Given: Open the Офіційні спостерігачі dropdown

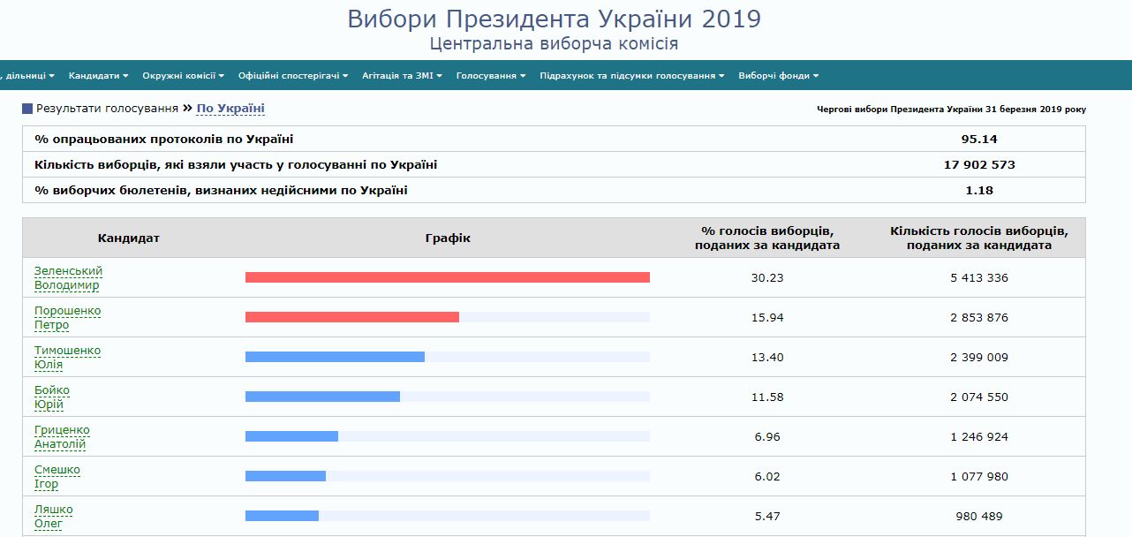Looking at the screenshot, I should pos(292,76).
